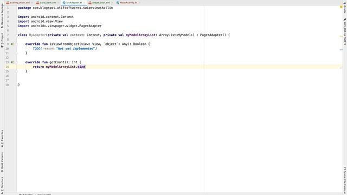The height and width of the screenshot is (195, 347).
Task: Open the Resource Manager side panel
Action: [2, 16]
